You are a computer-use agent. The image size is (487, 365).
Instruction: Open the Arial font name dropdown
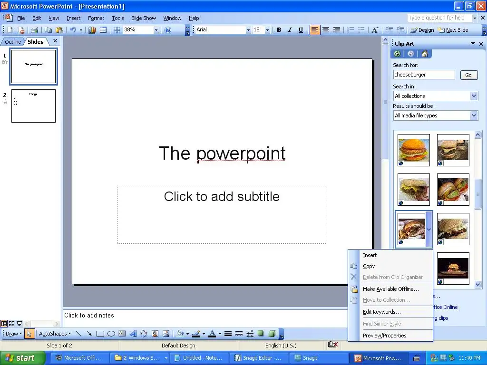pos(248,30)
